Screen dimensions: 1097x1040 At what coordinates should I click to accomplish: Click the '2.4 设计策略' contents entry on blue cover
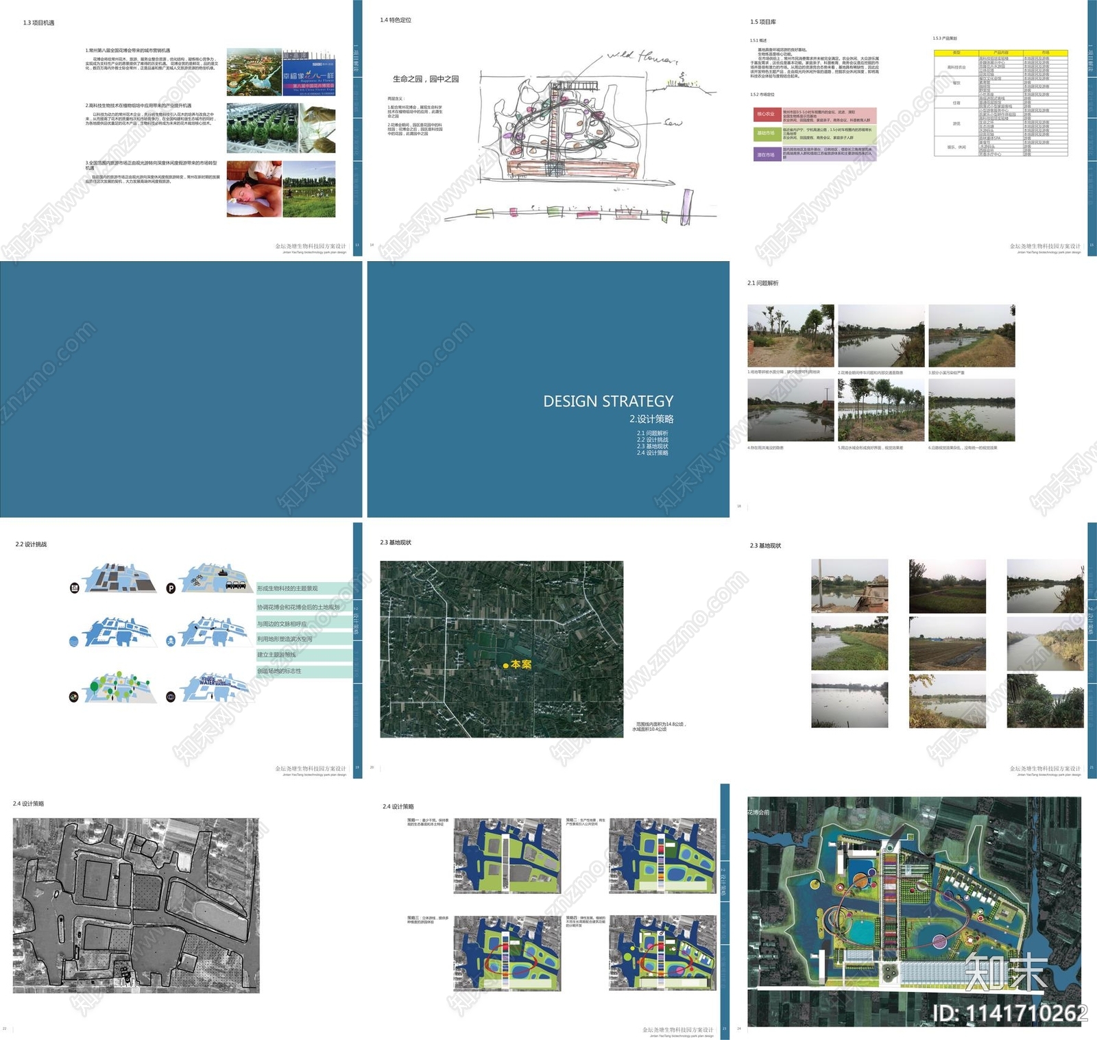click(x=652, y=452)
